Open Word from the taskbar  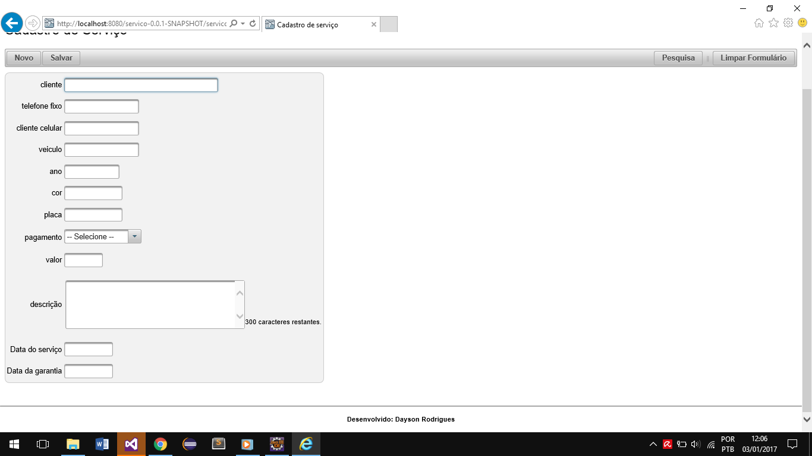102,444
